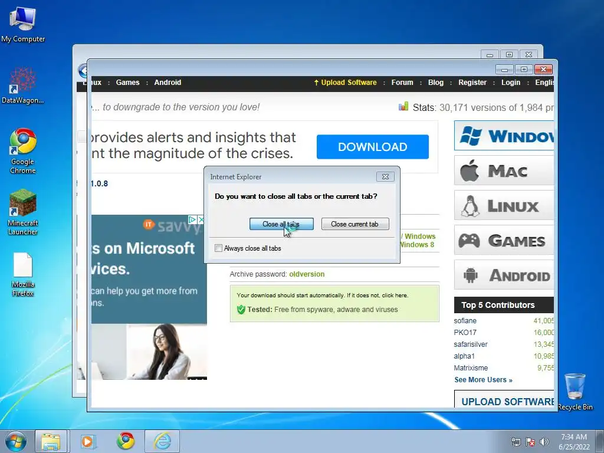
Task: Click the volume speaker tray icon
Action: point(544,442)
